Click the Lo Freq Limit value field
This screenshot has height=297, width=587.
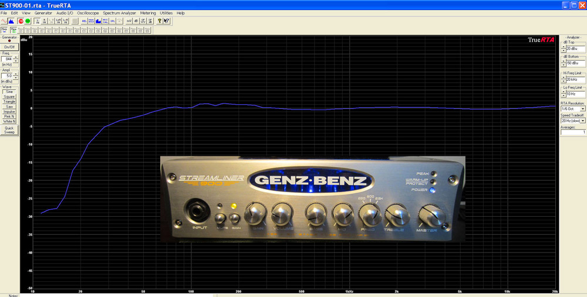point(576,94)
